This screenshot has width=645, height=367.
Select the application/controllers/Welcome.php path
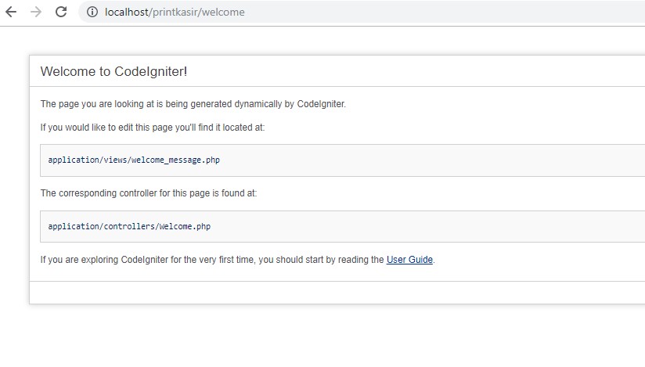coord(129,226)
